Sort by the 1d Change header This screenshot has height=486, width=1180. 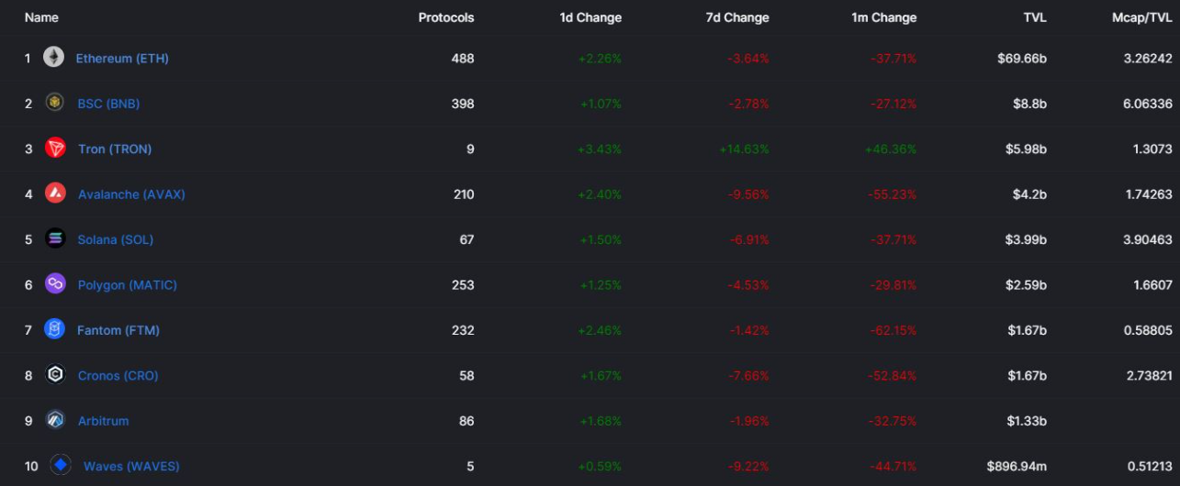click(590, 17)
